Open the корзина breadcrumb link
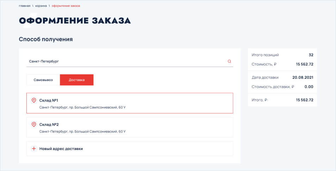The width and height of the screenshot is (336, 171). 41,6
